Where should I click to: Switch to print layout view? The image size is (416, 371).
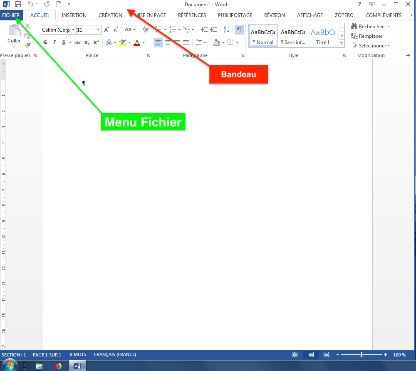click(x=311, y=354)
